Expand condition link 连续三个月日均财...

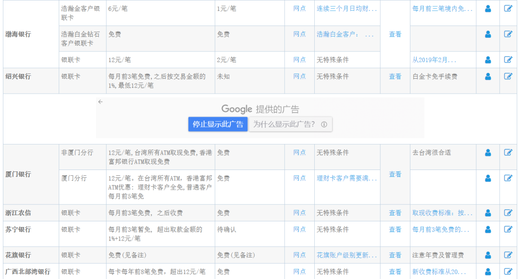[x=346, y=9]
